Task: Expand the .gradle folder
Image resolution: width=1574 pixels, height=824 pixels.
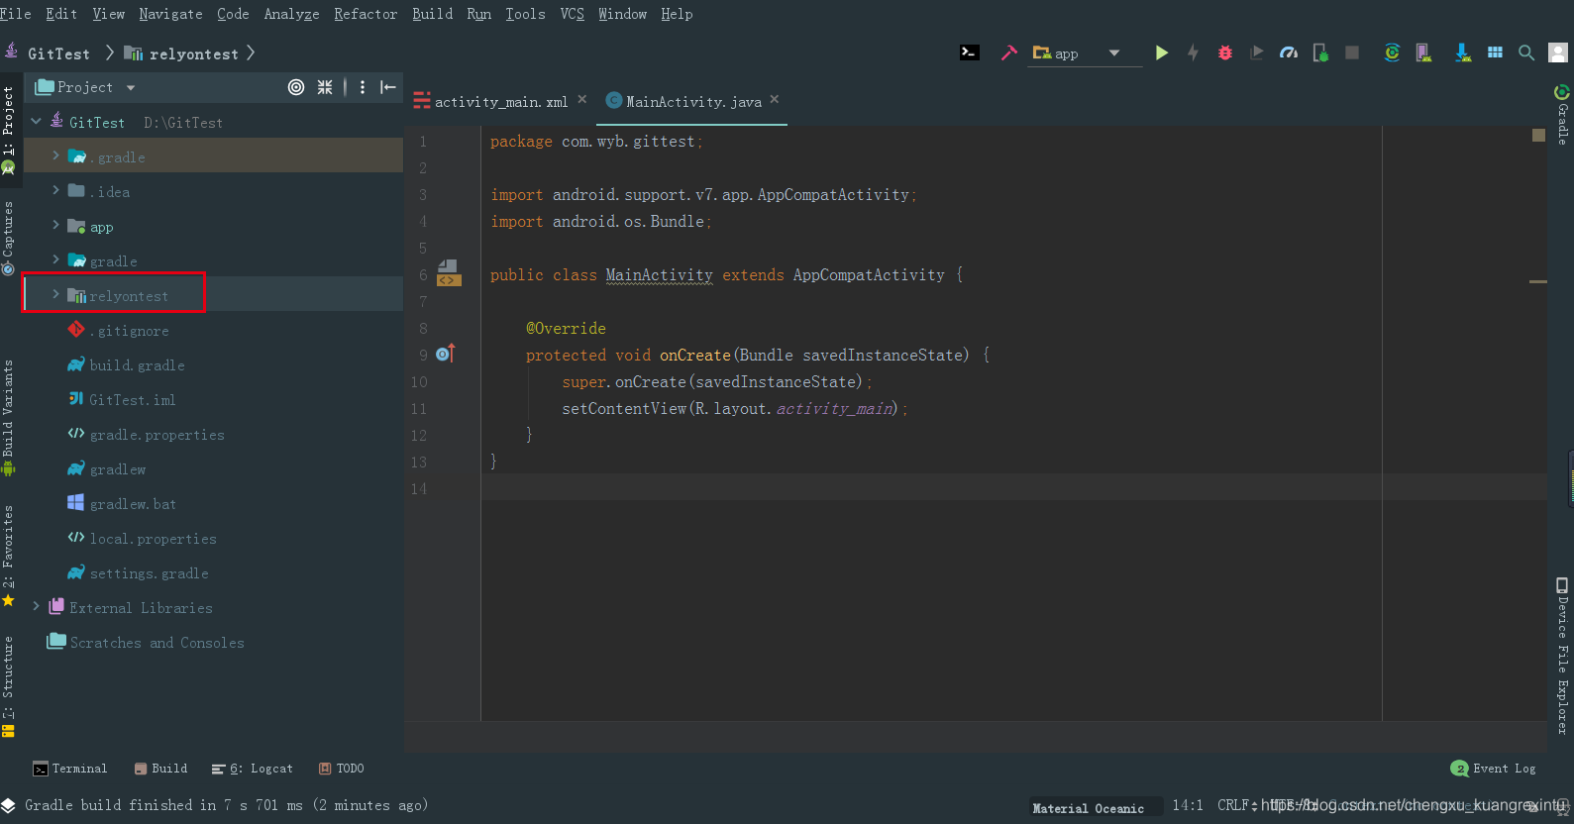Action: [56, 155]
